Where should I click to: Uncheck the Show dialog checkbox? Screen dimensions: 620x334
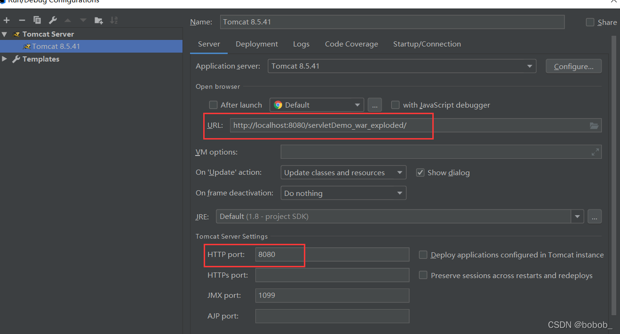tap(420, 172)
